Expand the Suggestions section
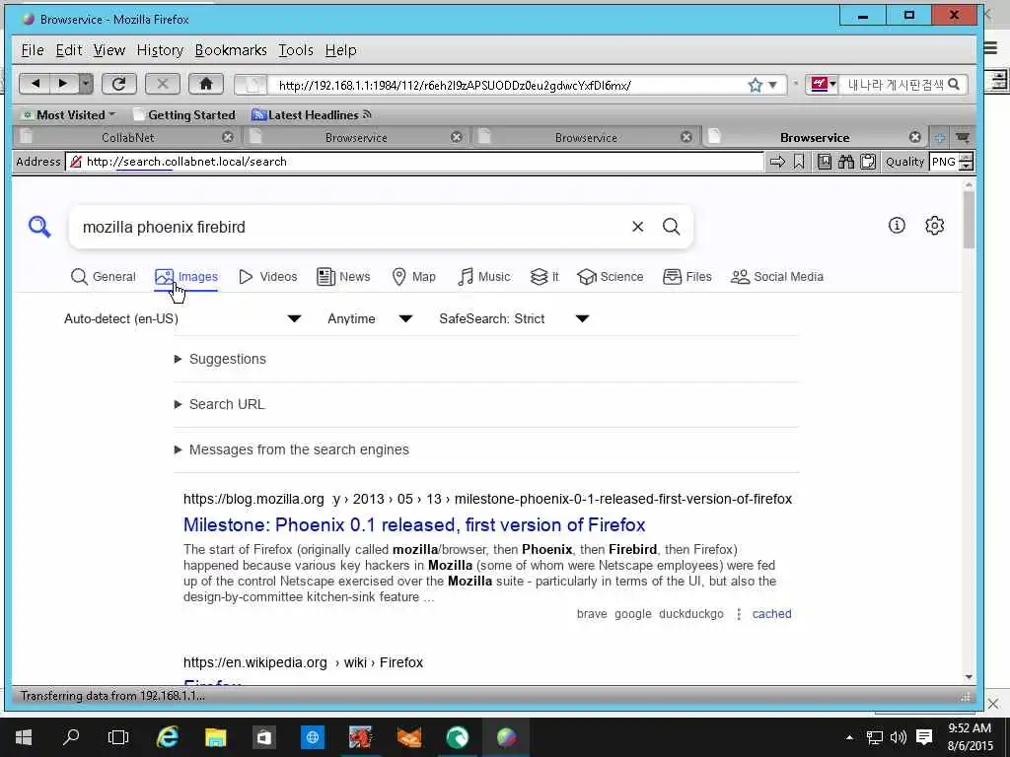The height and width of the screenshot is (757, 1010). click(220, 359)
